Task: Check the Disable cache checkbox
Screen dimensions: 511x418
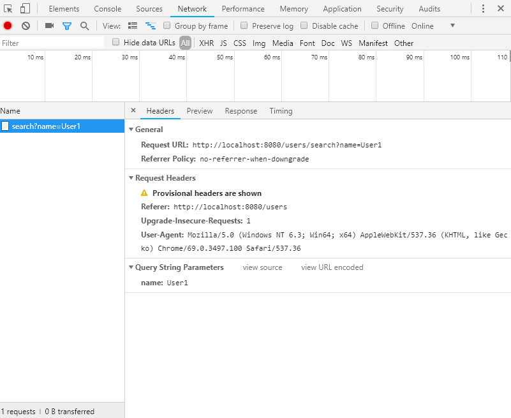Action: (304, 26)
